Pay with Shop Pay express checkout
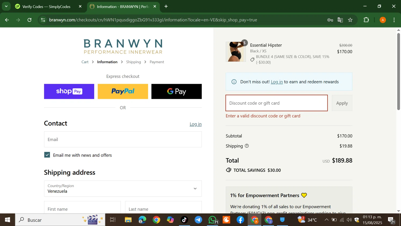Image resolution: width=401 pixels, height=226 pixels. click(x=69, y=91)
